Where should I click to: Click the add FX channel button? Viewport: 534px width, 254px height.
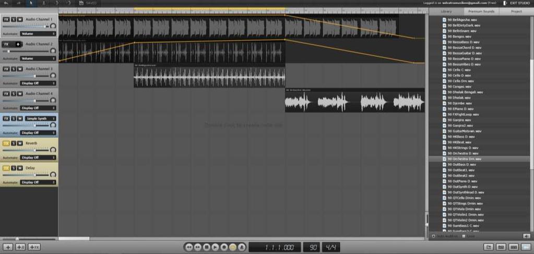(x=34, y=247)
